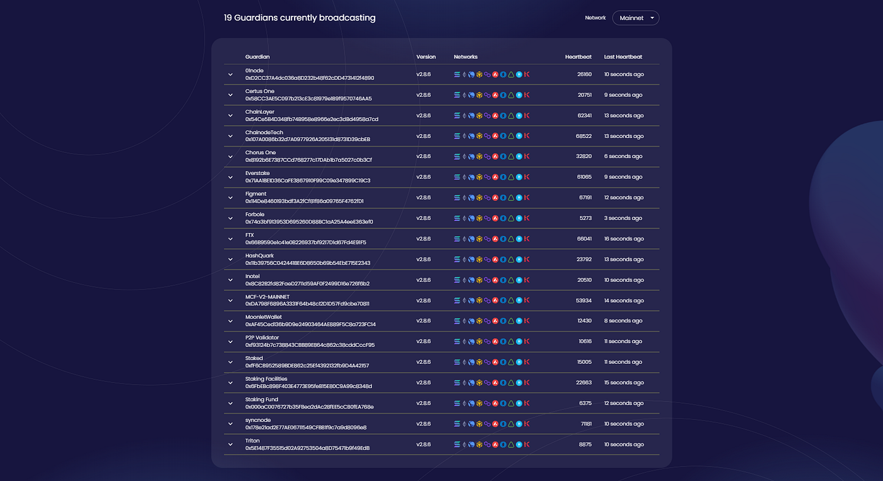Click the Solana icon in the 01node row

[x=457, y=74]
